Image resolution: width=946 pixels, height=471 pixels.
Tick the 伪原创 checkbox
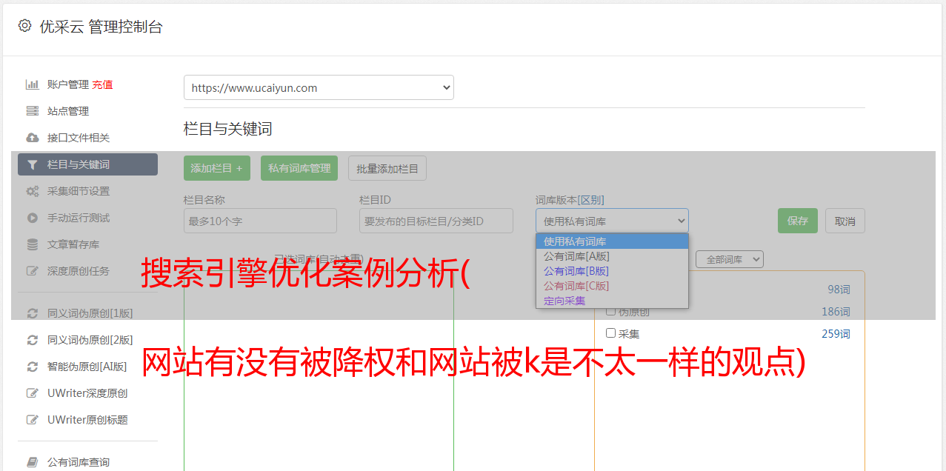coord(611,311)
